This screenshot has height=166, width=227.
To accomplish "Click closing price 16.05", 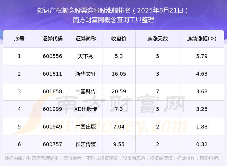I will point(119,74).
